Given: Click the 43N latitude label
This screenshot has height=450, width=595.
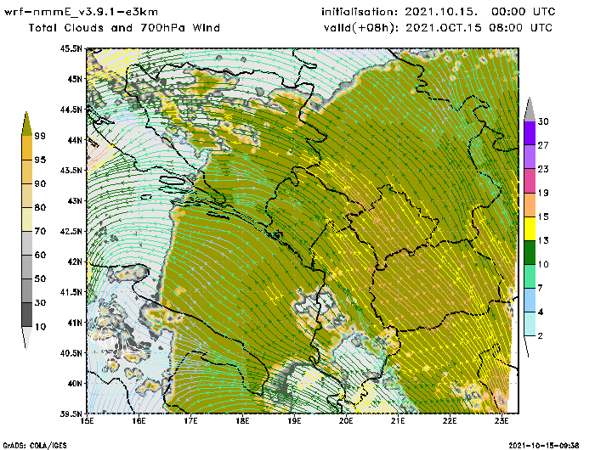Looking at the screenshot, I should pyautogui.click(x=75, y=200).
